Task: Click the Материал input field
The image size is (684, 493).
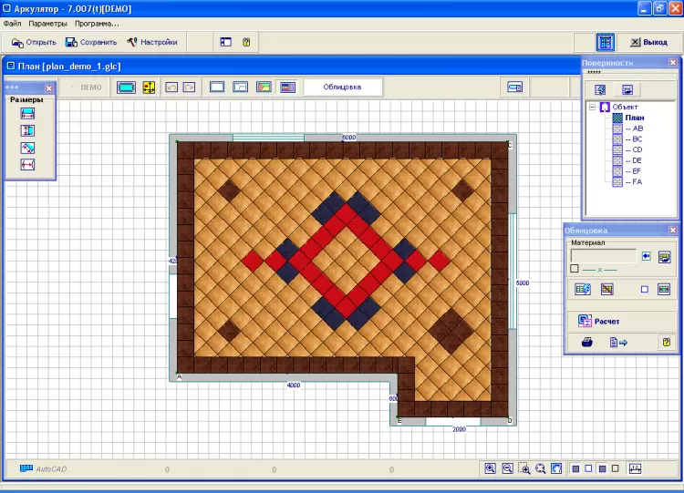Action: click(604, 256)
